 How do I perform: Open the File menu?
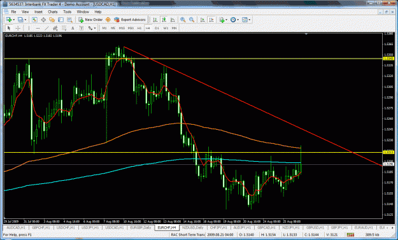13,12
